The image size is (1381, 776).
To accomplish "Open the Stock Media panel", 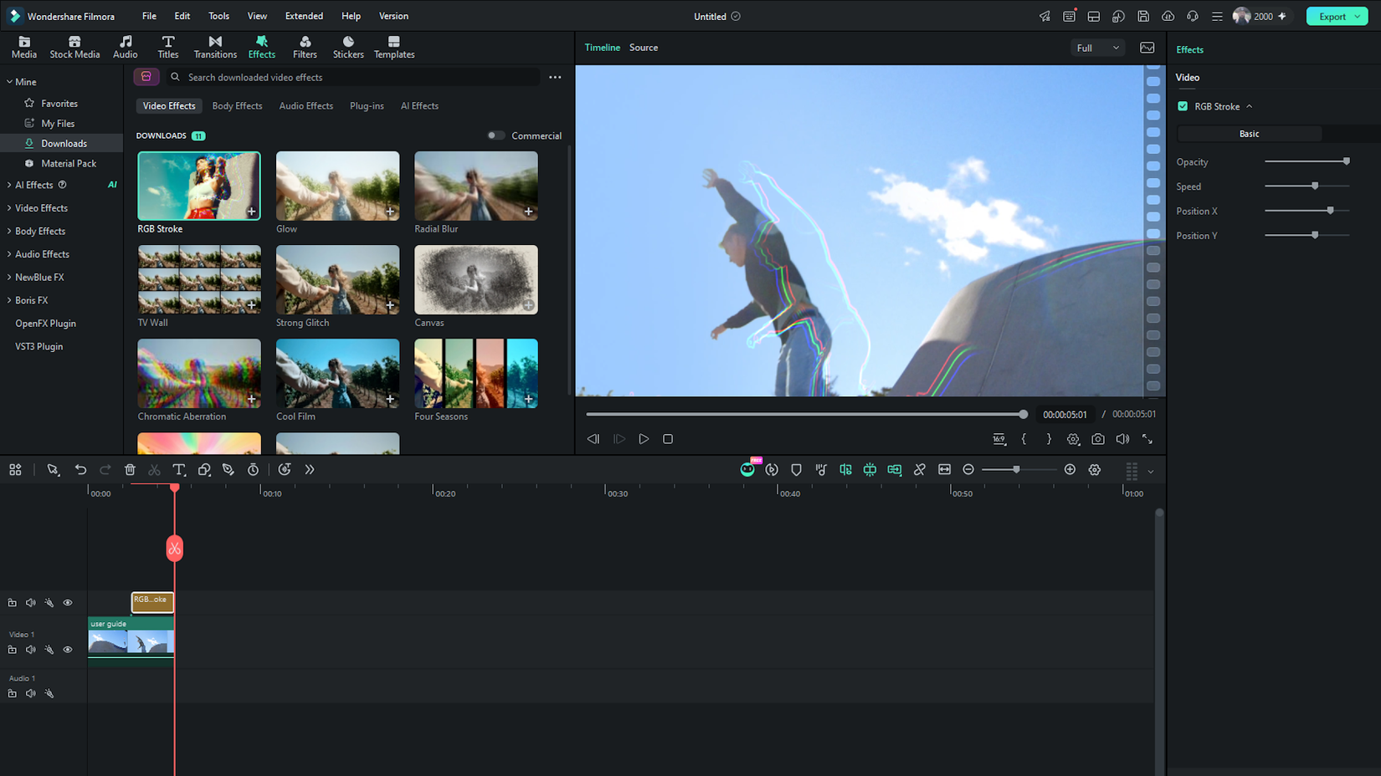I will click(74, 47).
